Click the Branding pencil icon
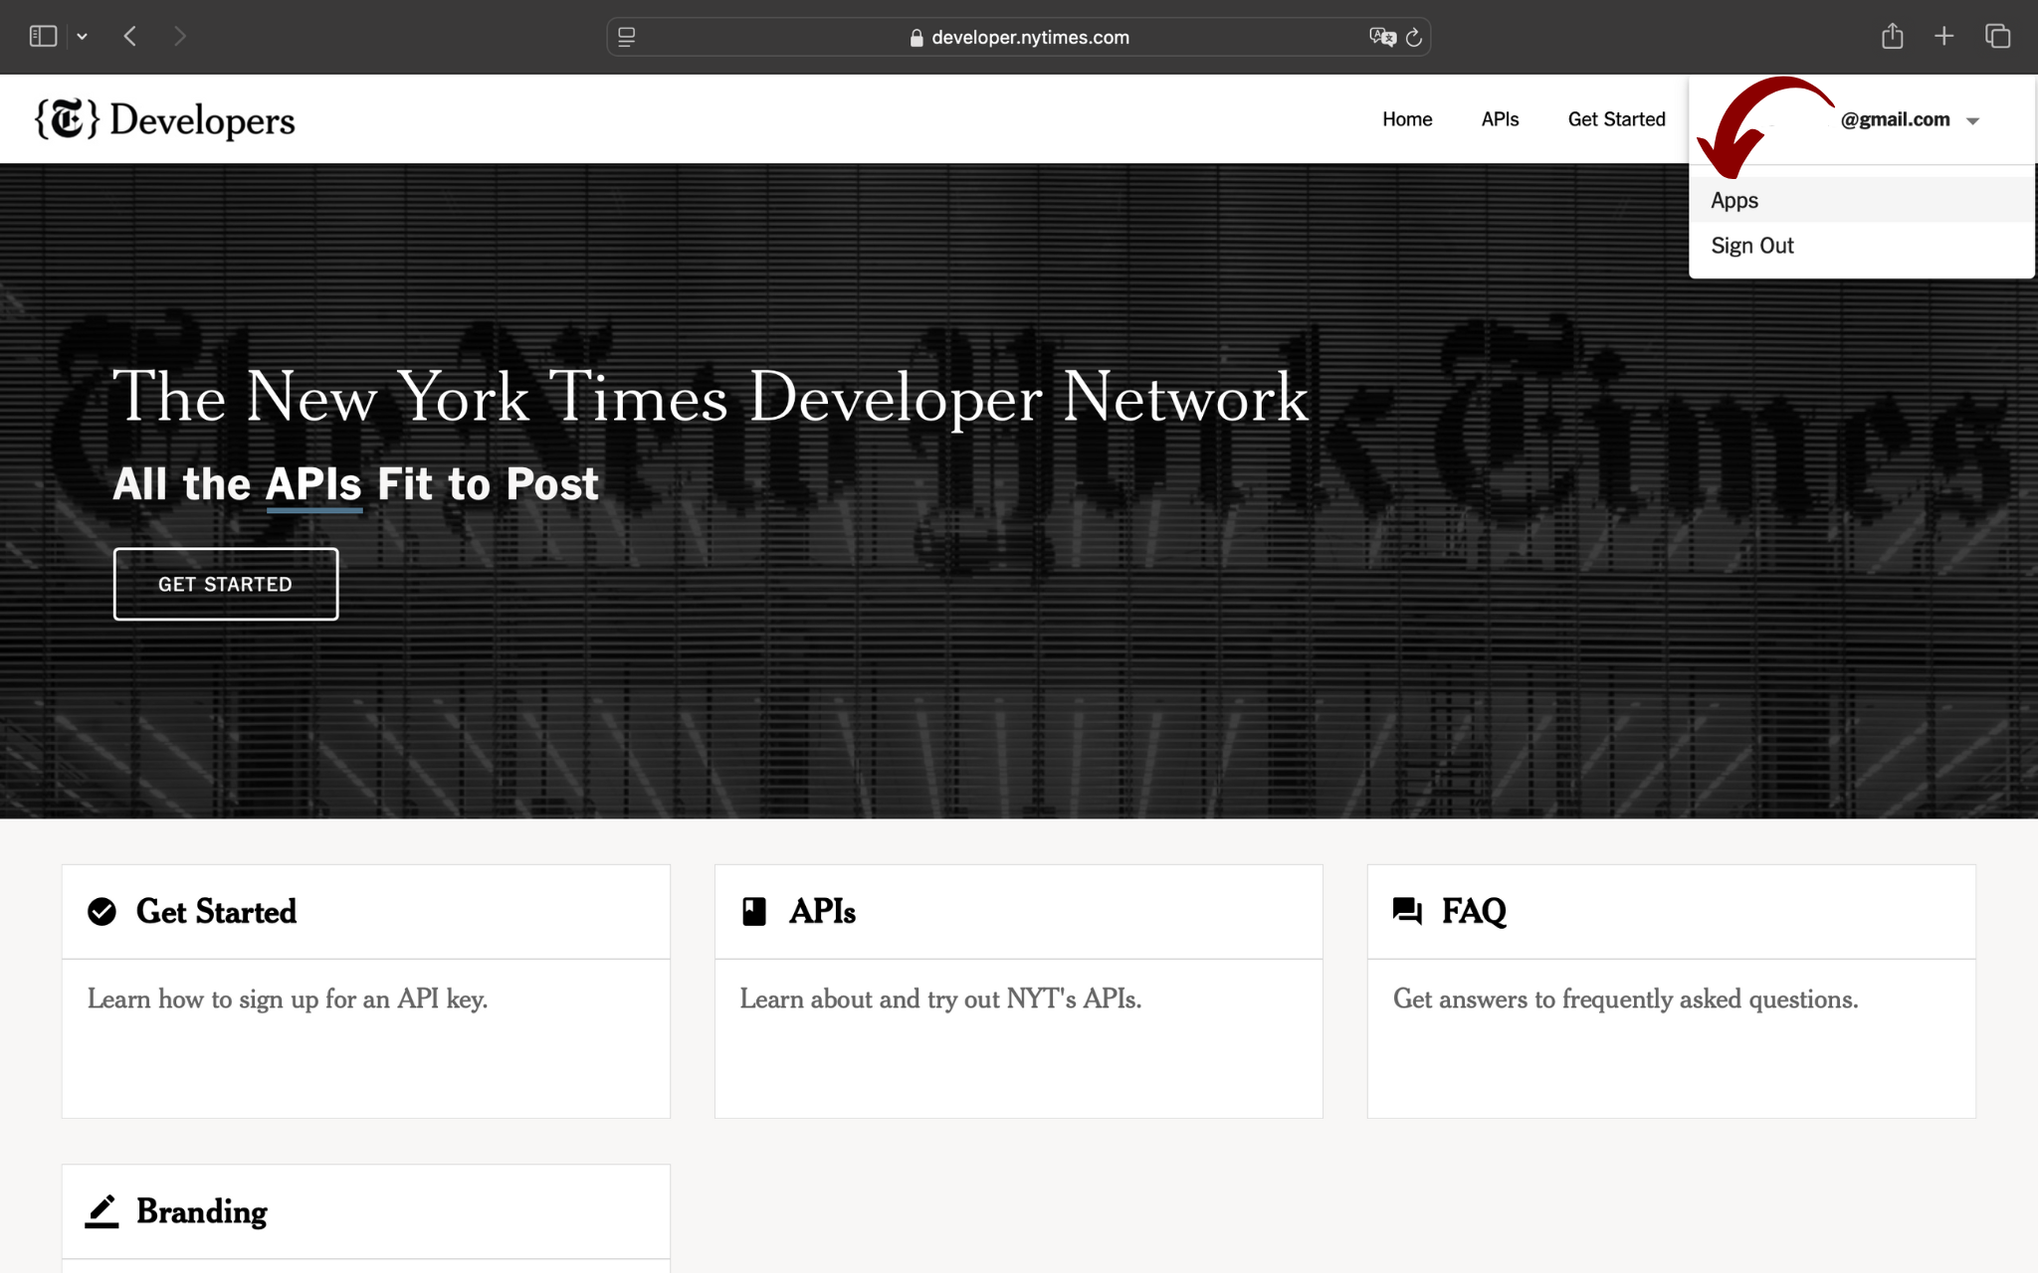Image resolution: width=2038 pixels, height=1273 pixels. pos(102,1211)
